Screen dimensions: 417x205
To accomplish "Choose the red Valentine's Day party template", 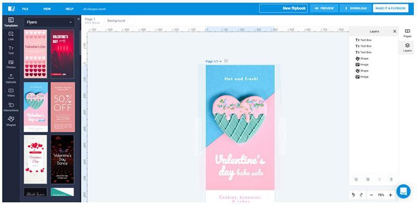I will (63, 54).
